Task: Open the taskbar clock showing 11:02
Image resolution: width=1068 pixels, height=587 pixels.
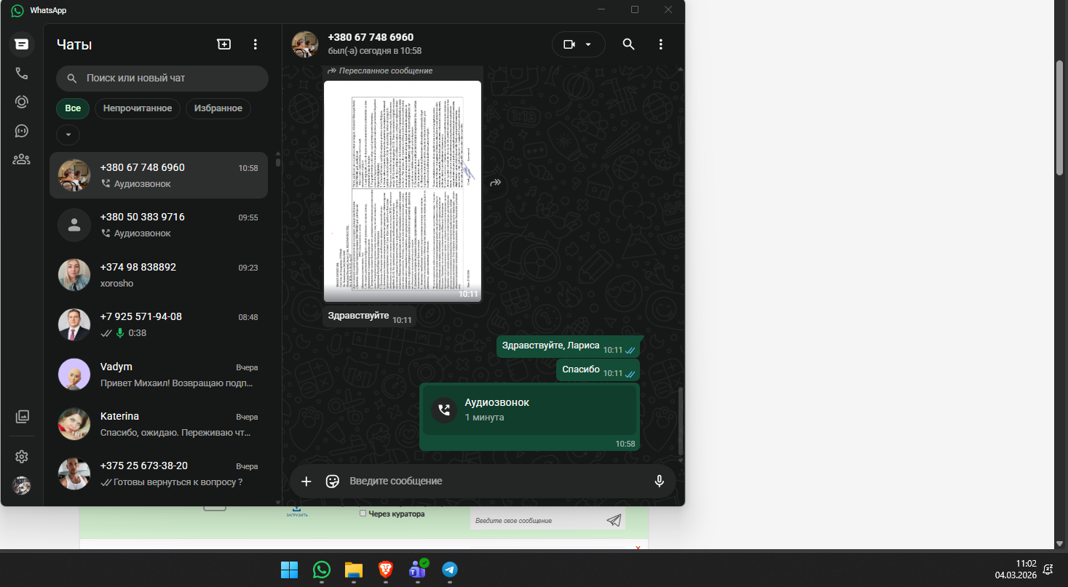Action: pos(1018,570)
